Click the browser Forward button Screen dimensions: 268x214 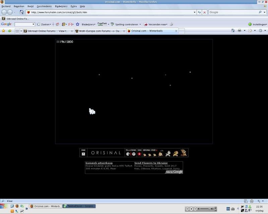coord(10,12)
